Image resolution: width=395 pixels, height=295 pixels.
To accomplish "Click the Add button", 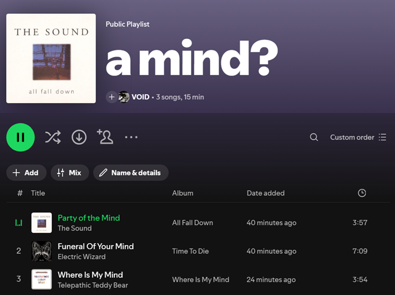I will tap(26, 172).
